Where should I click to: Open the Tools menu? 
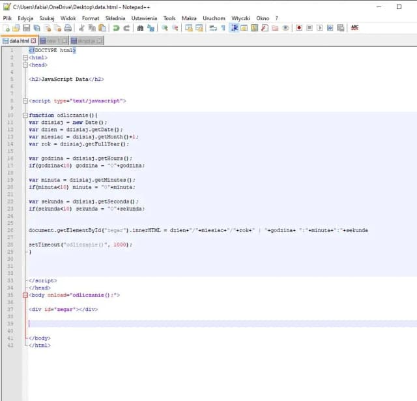(169, 18)
